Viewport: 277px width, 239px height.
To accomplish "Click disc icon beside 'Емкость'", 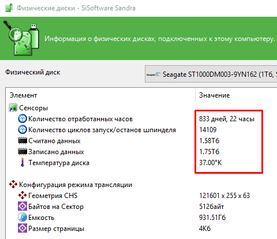I will tap(23, 217).
